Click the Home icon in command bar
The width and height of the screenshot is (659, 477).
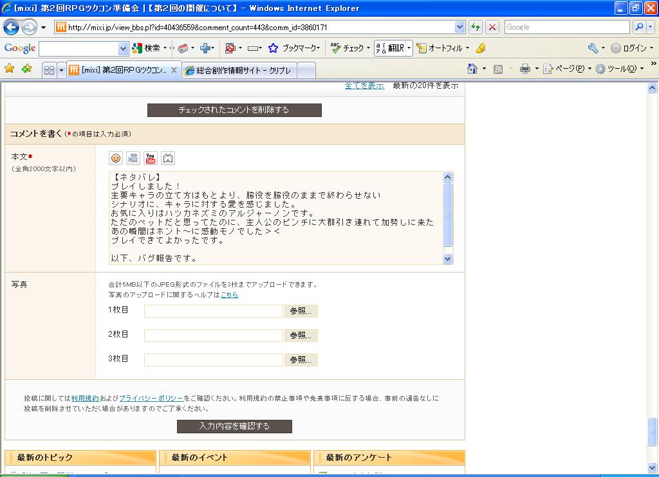click(x=472, y=69)
